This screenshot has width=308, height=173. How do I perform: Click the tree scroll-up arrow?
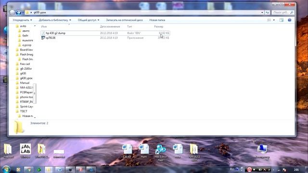point(35,26)
